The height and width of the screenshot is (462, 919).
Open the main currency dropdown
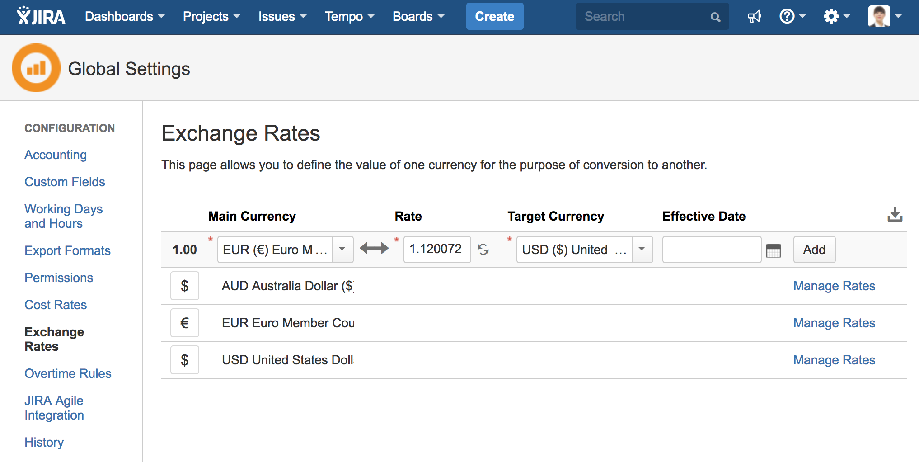(x=342, y=249)
